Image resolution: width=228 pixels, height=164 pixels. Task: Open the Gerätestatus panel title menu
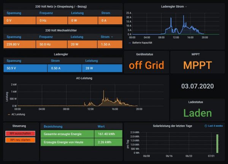(146, 55)
